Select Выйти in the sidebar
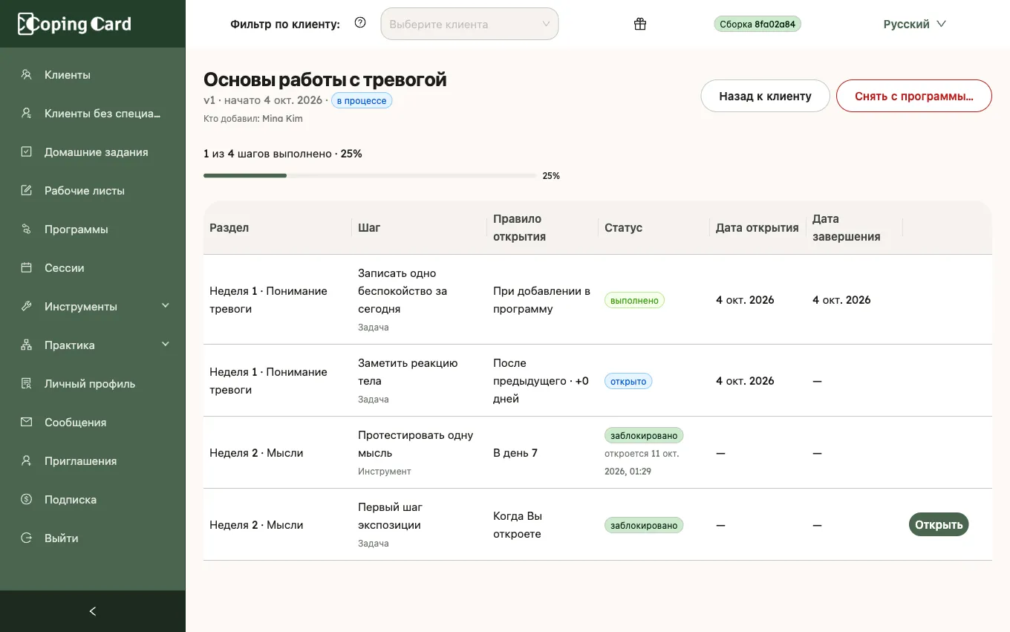This screenshot has width=1010, height=632. [93, 538]
